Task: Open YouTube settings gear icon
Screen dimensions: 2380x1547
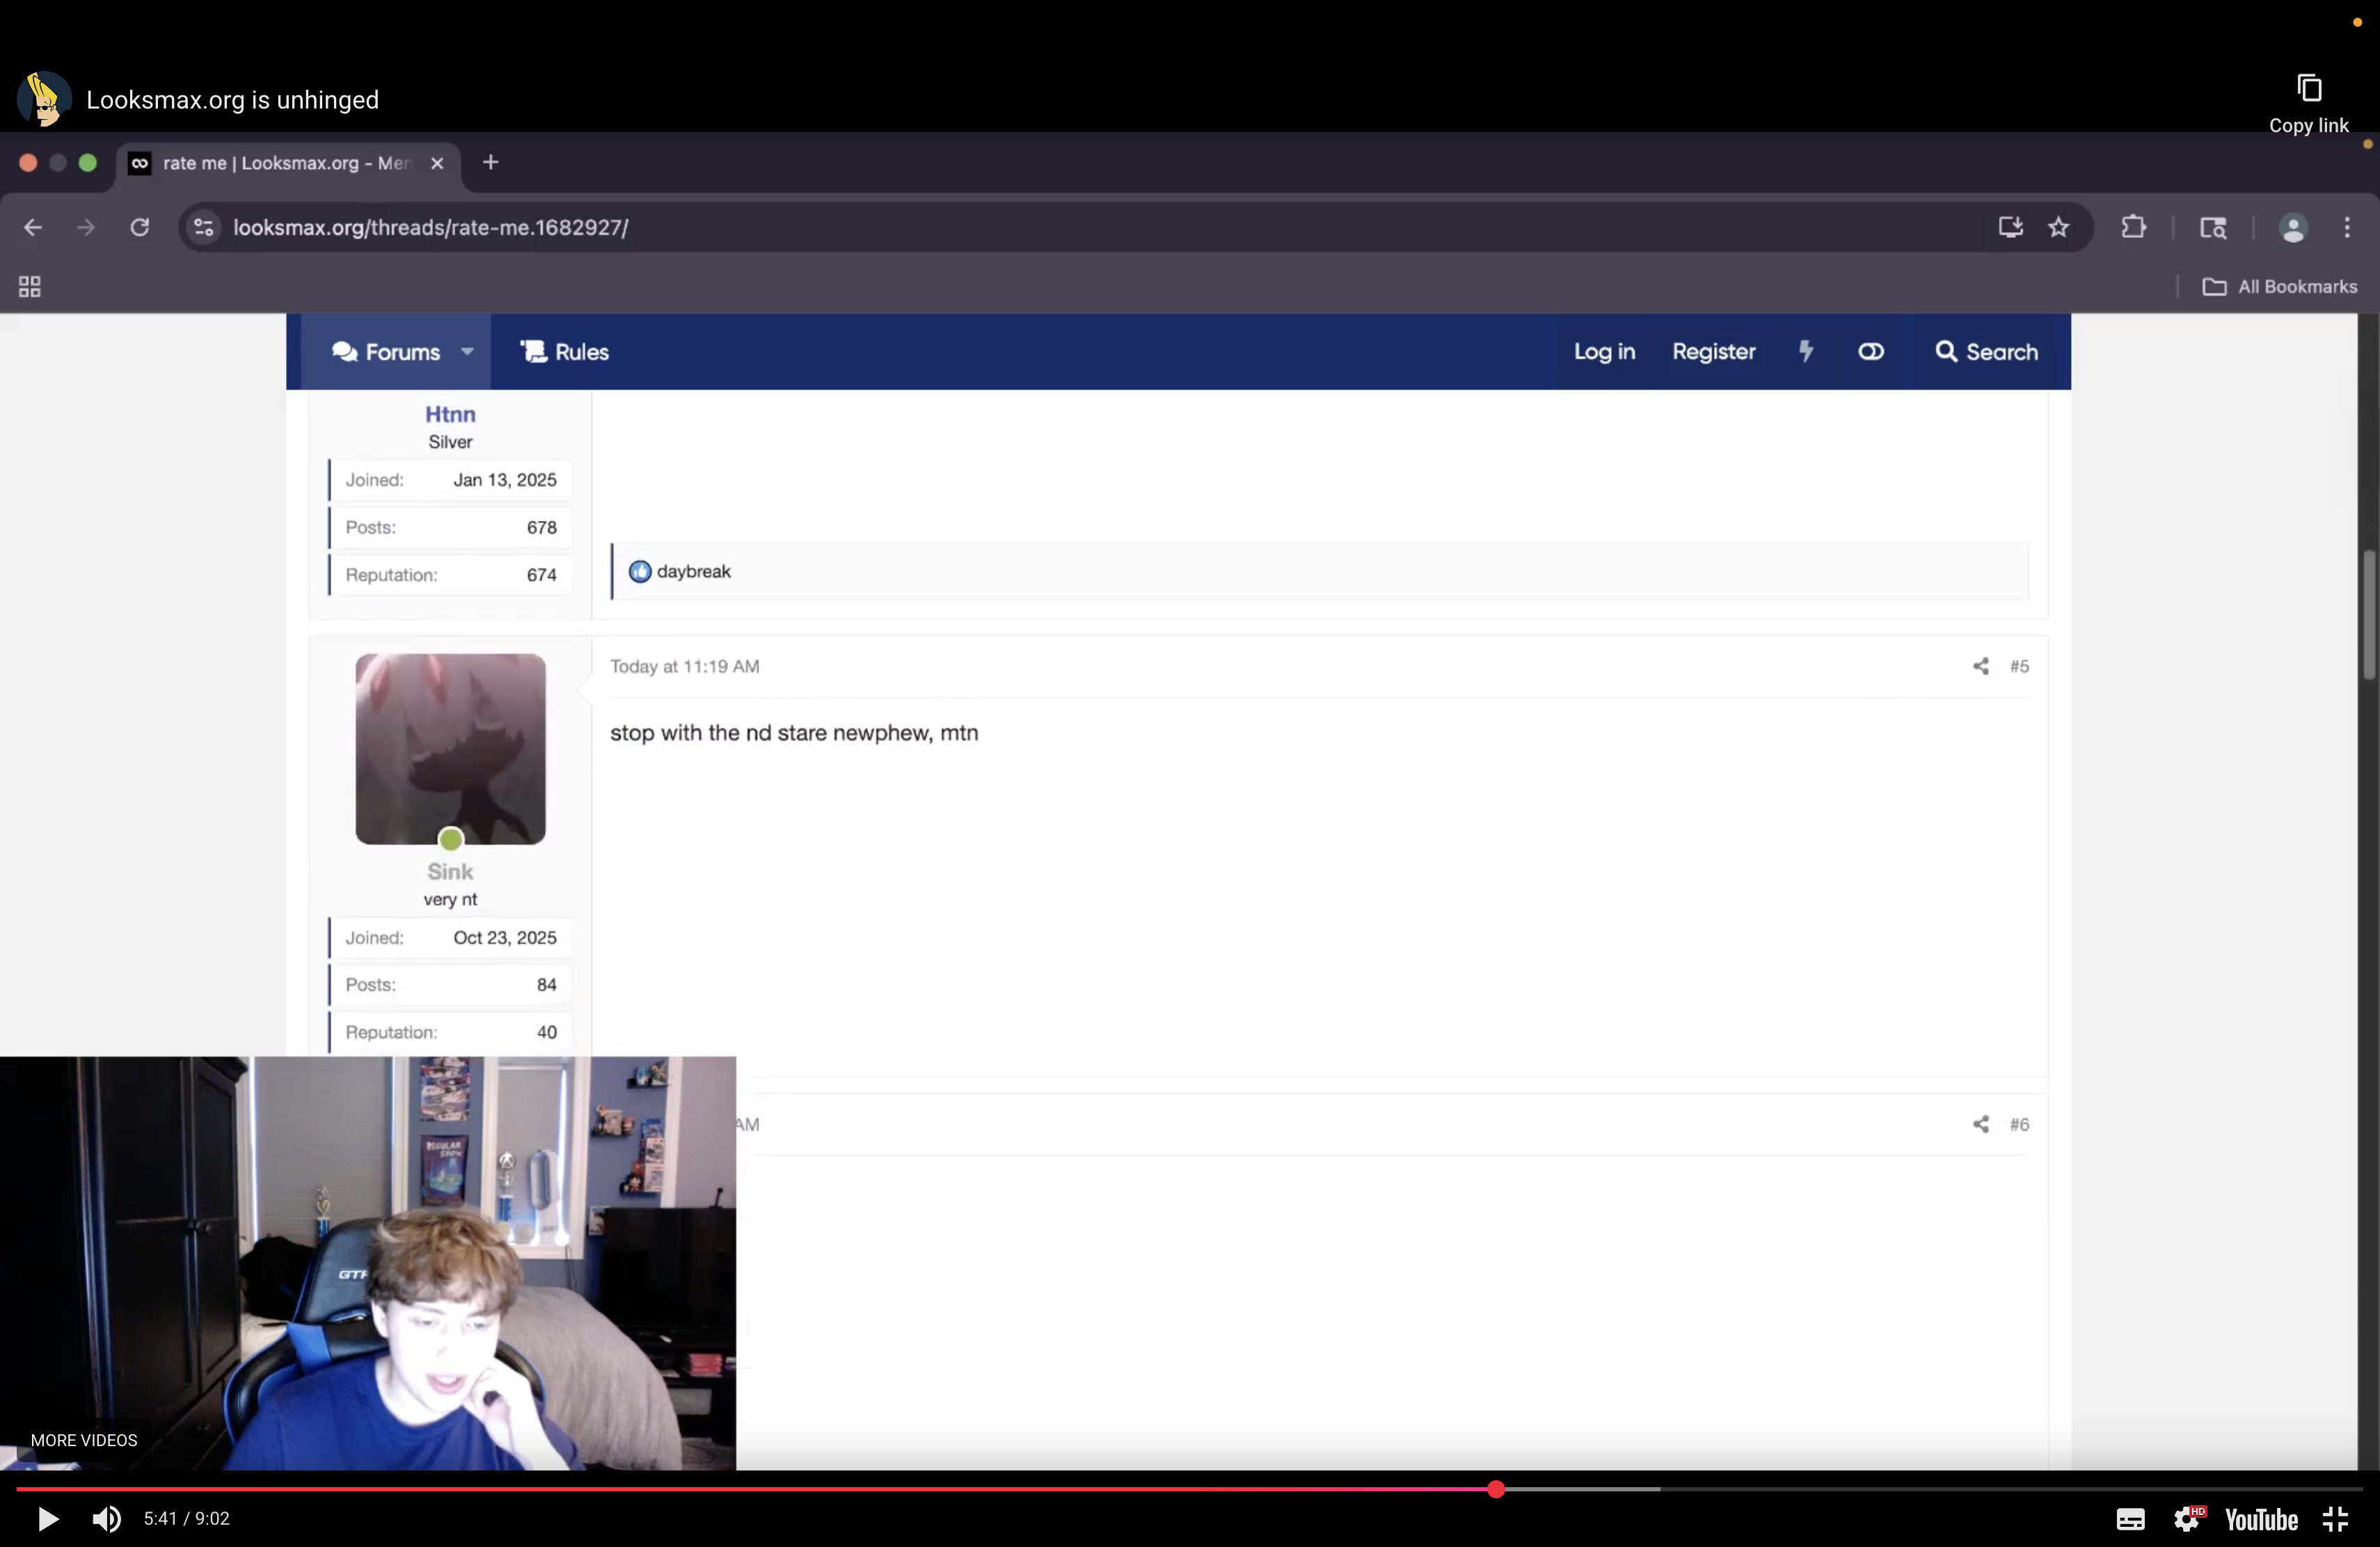Action: pos(2187,1519)
